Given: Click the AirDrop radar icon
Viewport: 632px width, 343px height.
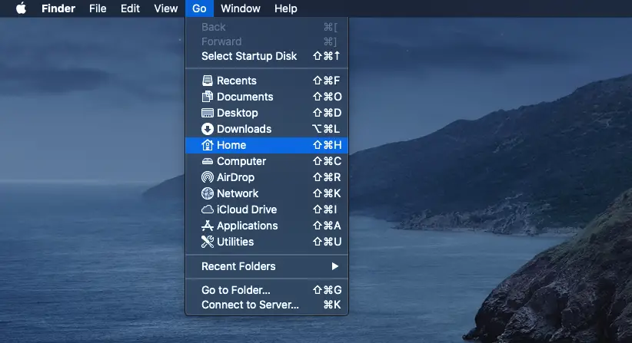Looking at the screenshot, I should (x=207, y=177).
